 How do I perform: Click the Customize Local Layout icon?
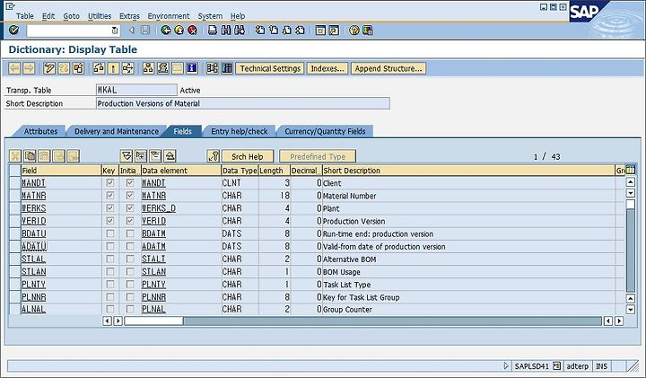(368, 31)
